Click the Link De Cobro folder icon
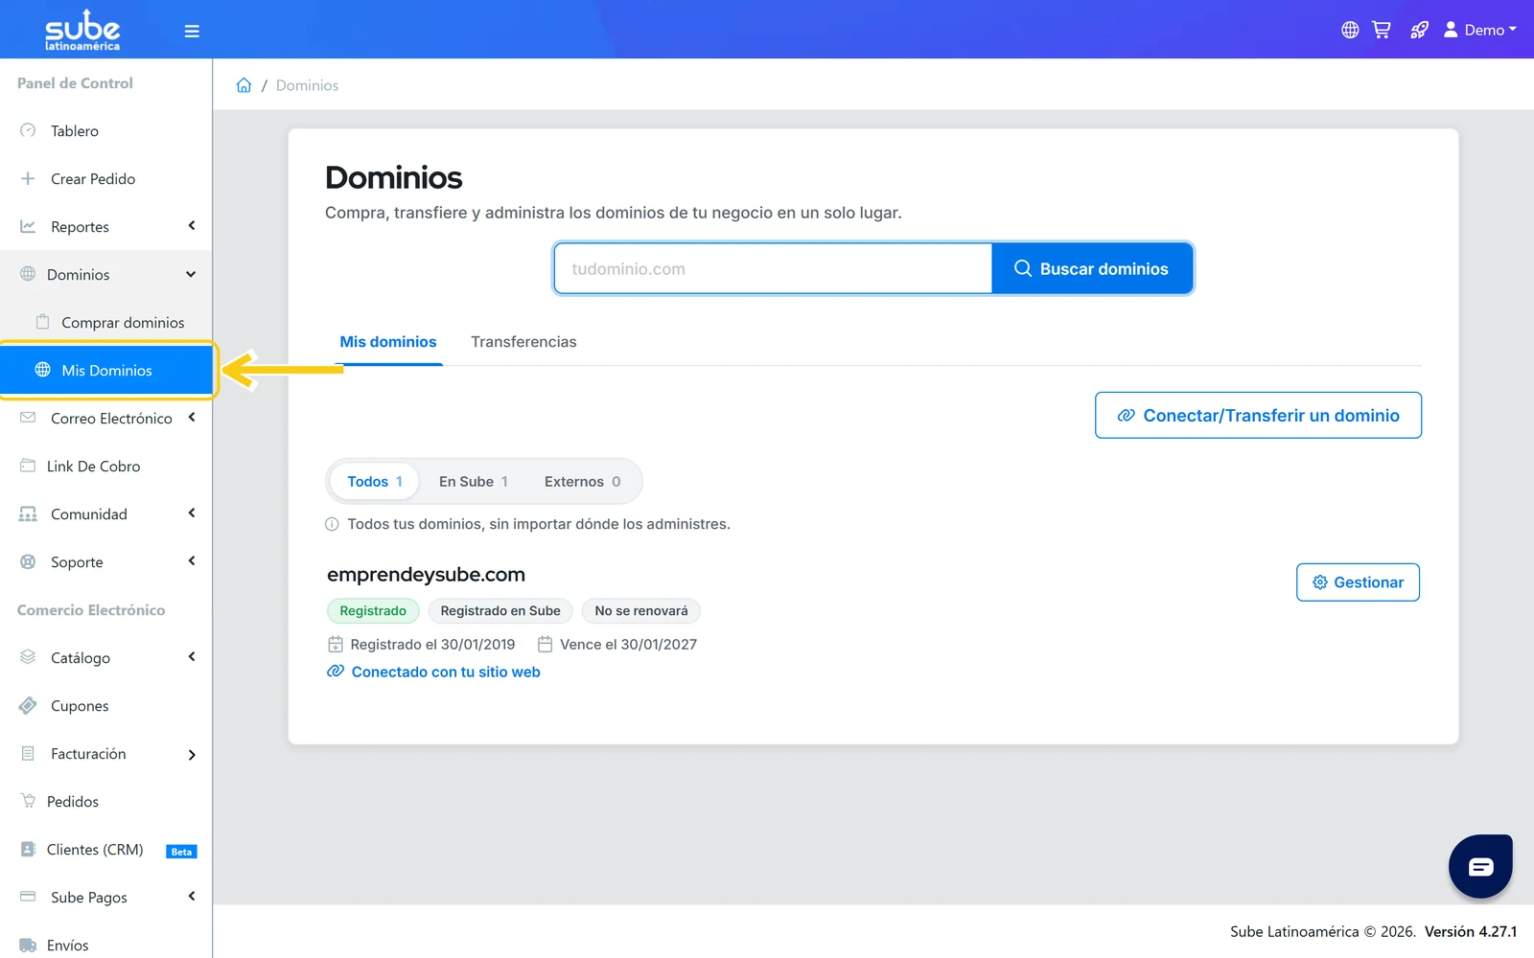Viewport: 1534px width, 958px height. tap(28, 466)
